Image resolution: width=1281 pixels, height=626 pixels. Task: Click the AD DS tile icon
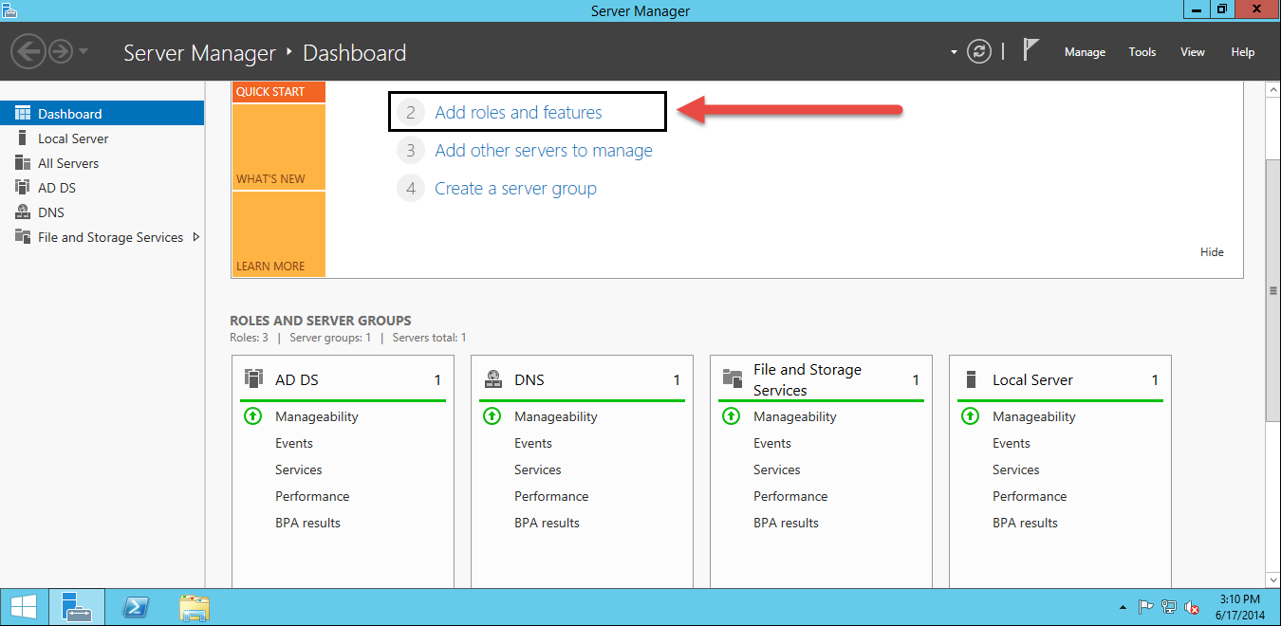(253, 379)
